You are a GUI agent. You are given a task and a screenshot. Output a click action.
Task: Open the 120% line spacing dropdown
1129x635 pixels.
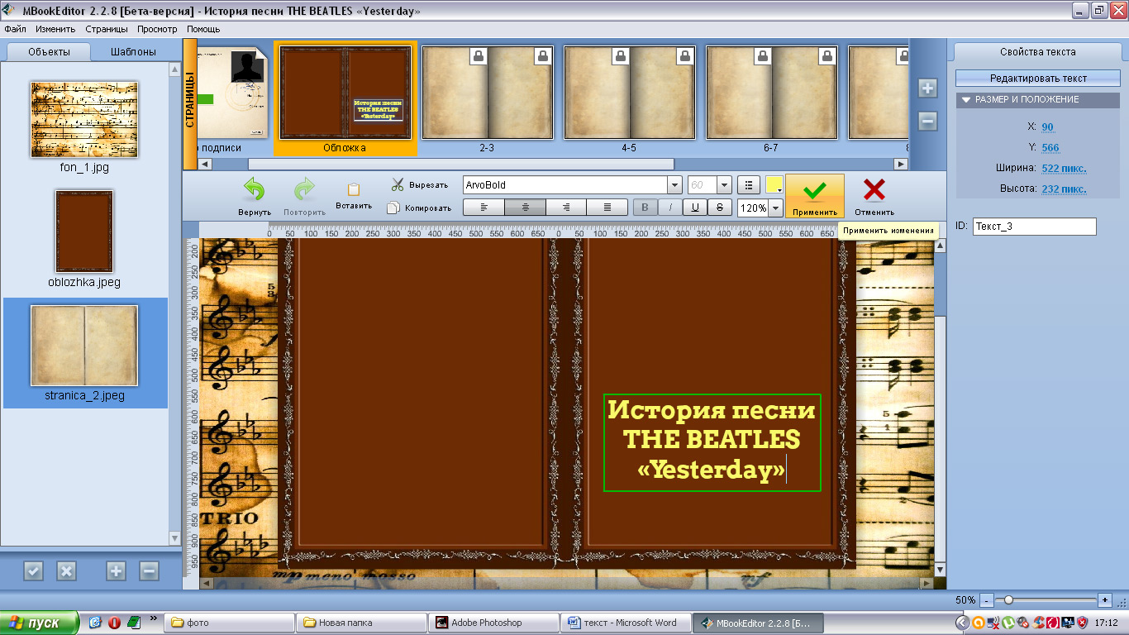pyautogui.click(x=775, y=208)
